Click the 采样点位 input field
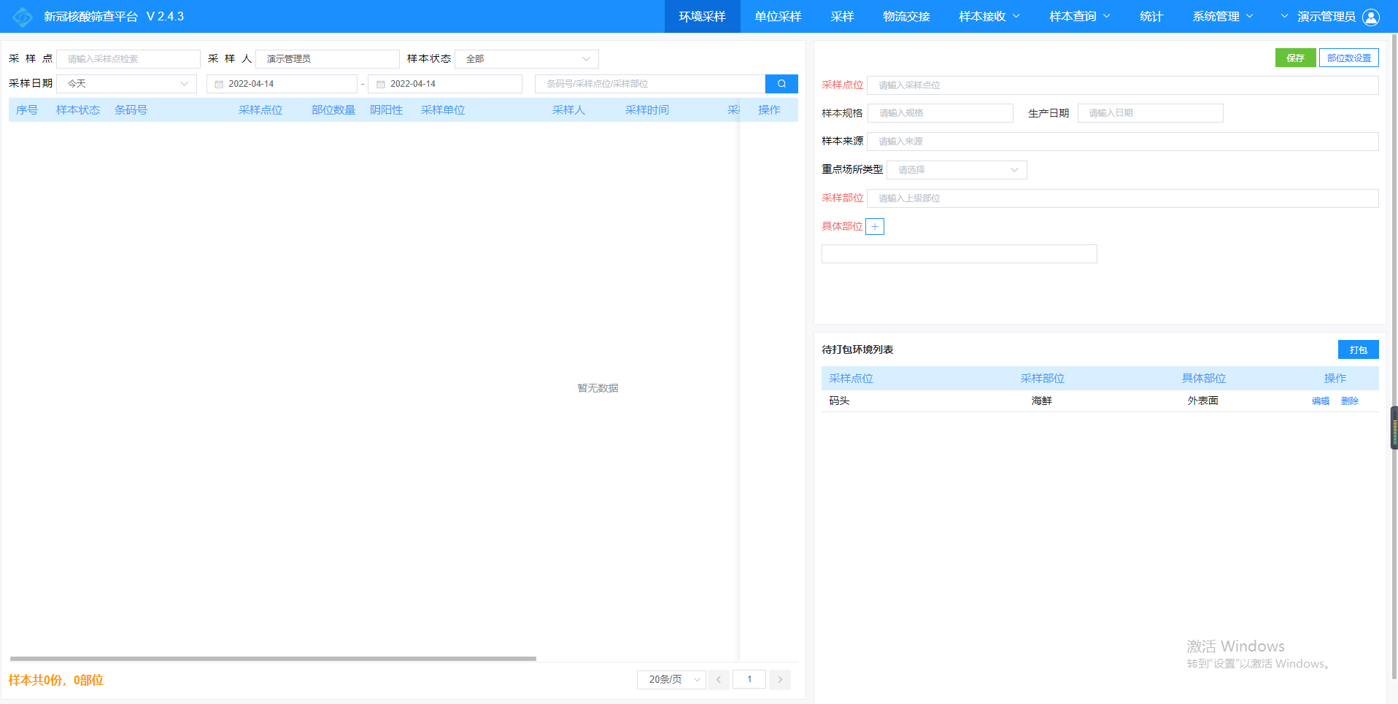Viewport: 1398px width, 704px height. [1121, 85]
